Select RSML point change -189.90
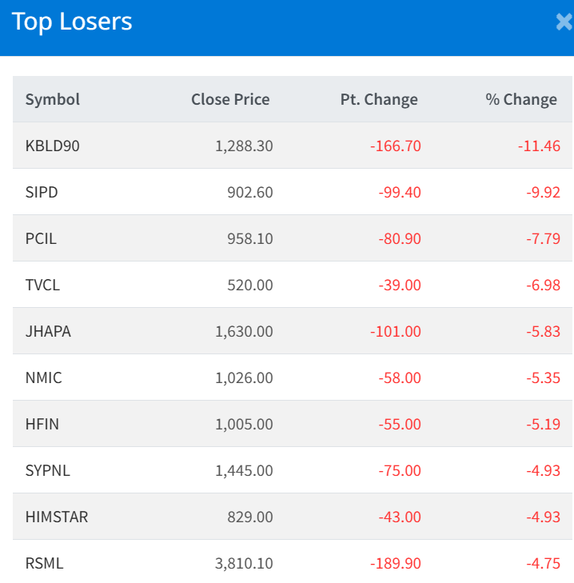The image size is (574, 583). [395, 564]
